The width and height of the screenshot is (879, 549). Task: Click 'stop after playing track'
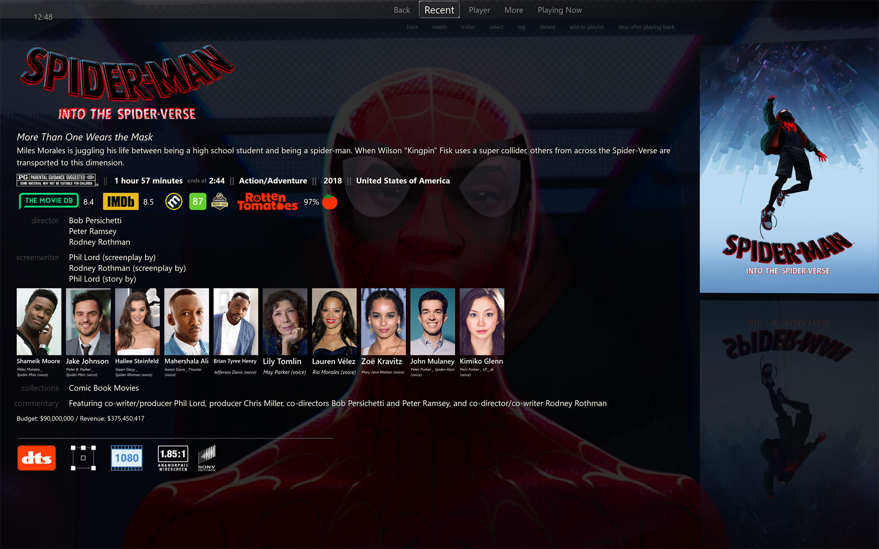pos(646,27)
